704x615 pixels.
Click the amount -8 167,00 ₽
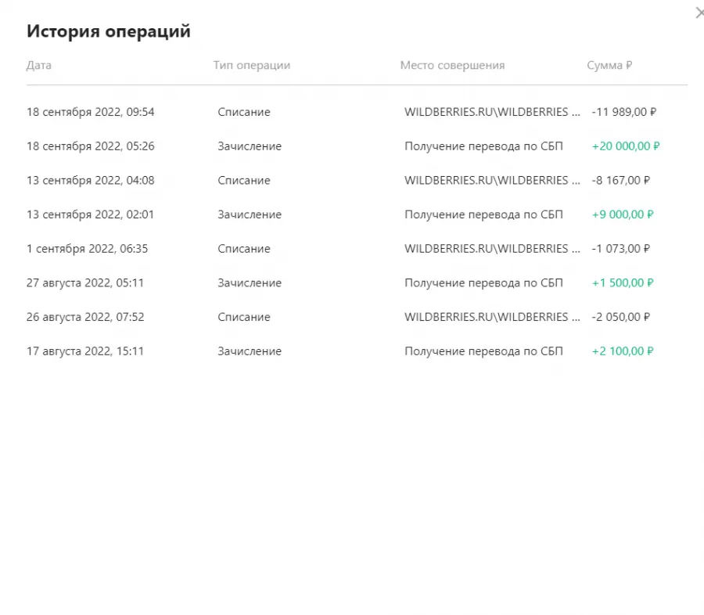click(x=620, y=180)
